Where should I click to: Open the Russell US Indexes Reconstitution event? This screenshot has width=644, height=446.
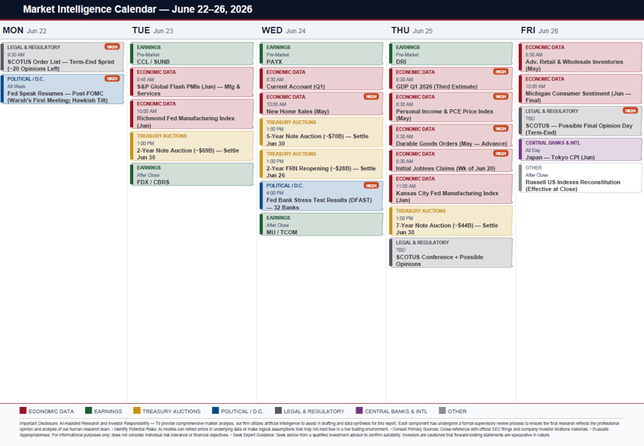click(580, 178)
